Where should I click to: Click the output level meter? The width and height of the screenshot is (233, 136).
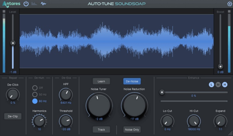[x=229, y=43]
